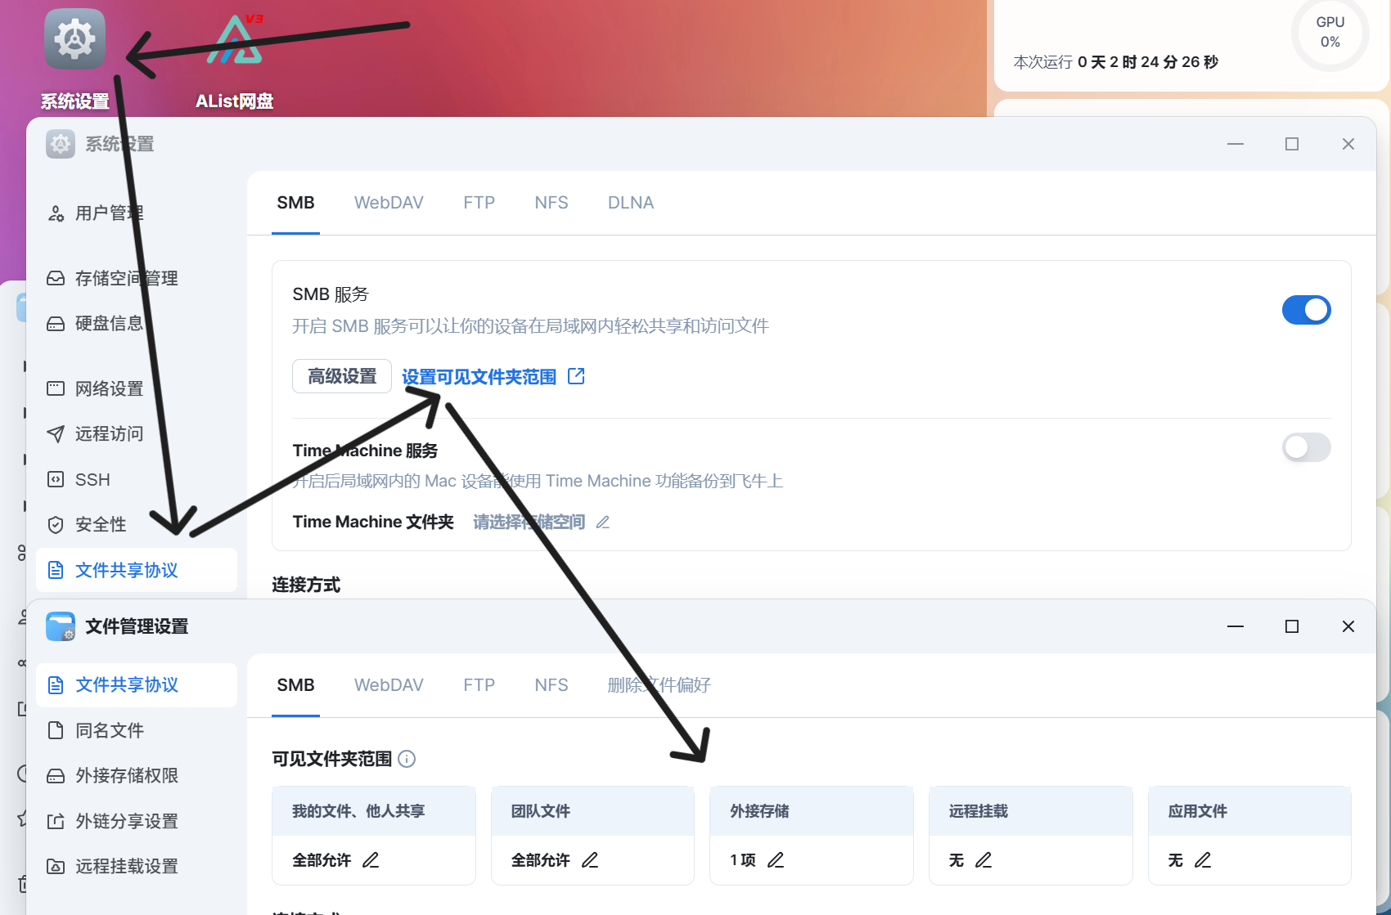Enable the Time Machine 服务 toggle

click(x=1306, y=447)
